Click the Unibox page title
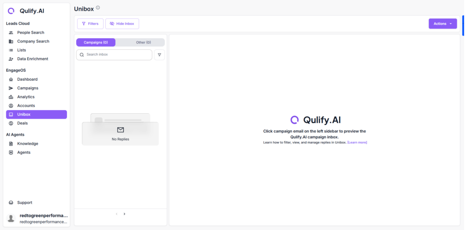This screenshot has height=230, width=467. coord(84,9)
